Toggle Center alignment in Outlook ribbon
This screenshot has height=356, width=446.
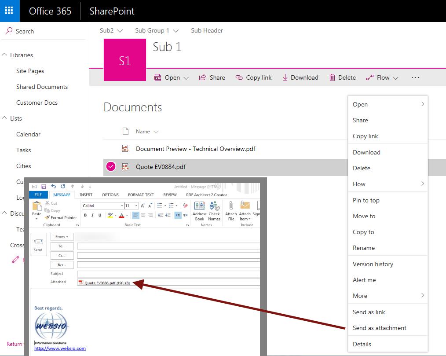143,215
